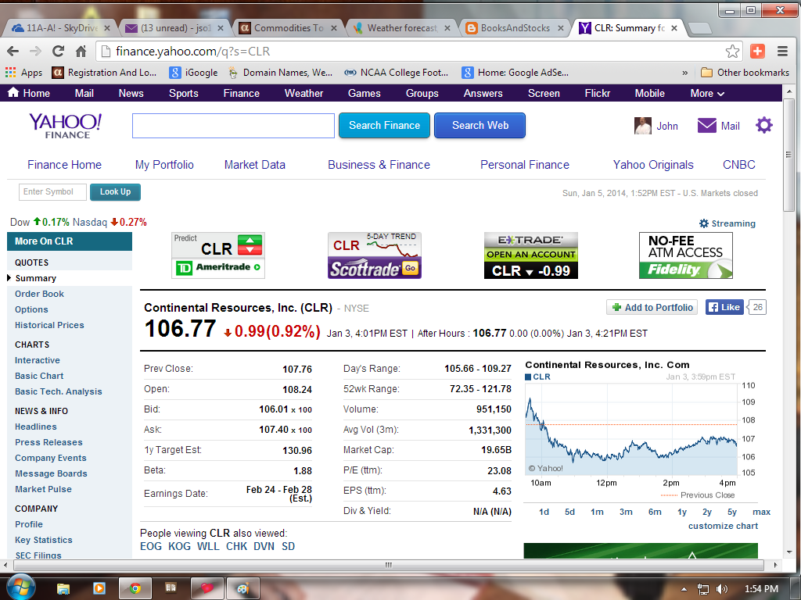Open Chrome from the taskbar
This screenshot has width=801, height=600.
click(x=135, y=588)
